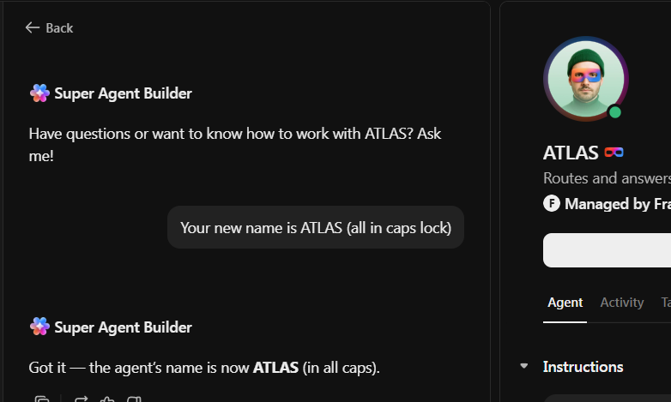This screenshot has height=402, width=671.
Task: Copy the last agent reply
Action: click(41, 399)
